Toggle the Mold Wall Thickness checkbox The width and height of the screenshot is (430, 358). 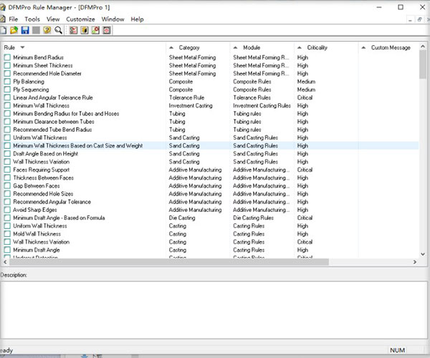click(7, 233)
